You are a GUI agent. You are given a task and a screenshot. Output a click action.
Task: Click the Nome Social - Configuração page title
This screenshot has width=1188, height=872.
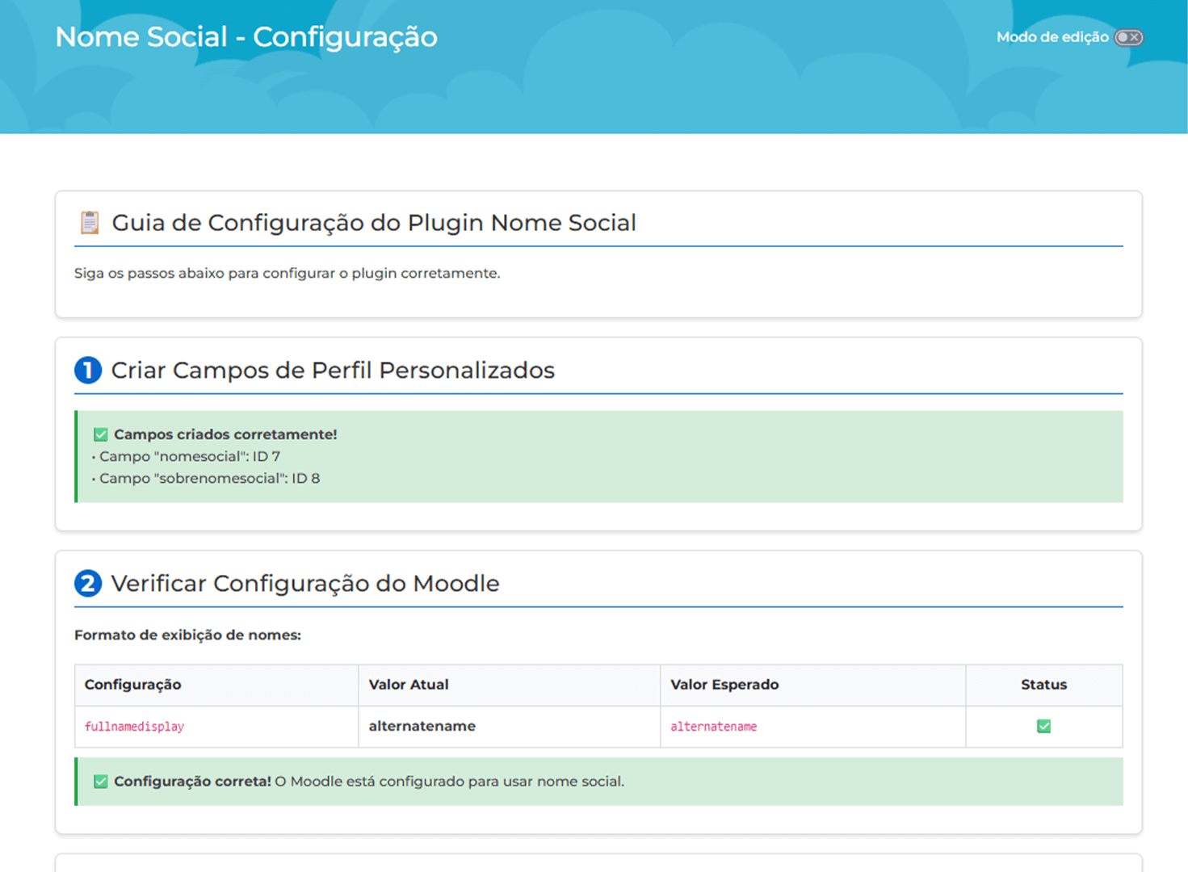pyautogui.click(x=246, y=37)
